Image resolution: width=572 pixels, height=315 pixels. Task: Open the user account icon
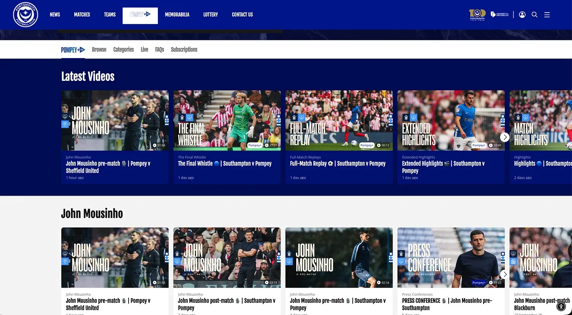pos(522,15)
